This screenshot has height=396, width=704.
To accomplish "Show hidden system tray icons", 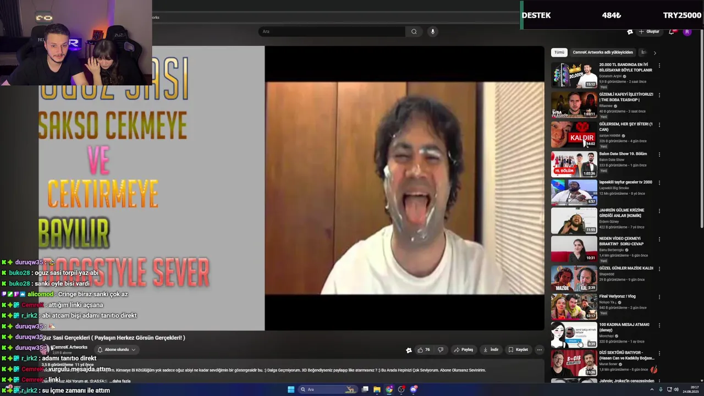I will point(652,389).
